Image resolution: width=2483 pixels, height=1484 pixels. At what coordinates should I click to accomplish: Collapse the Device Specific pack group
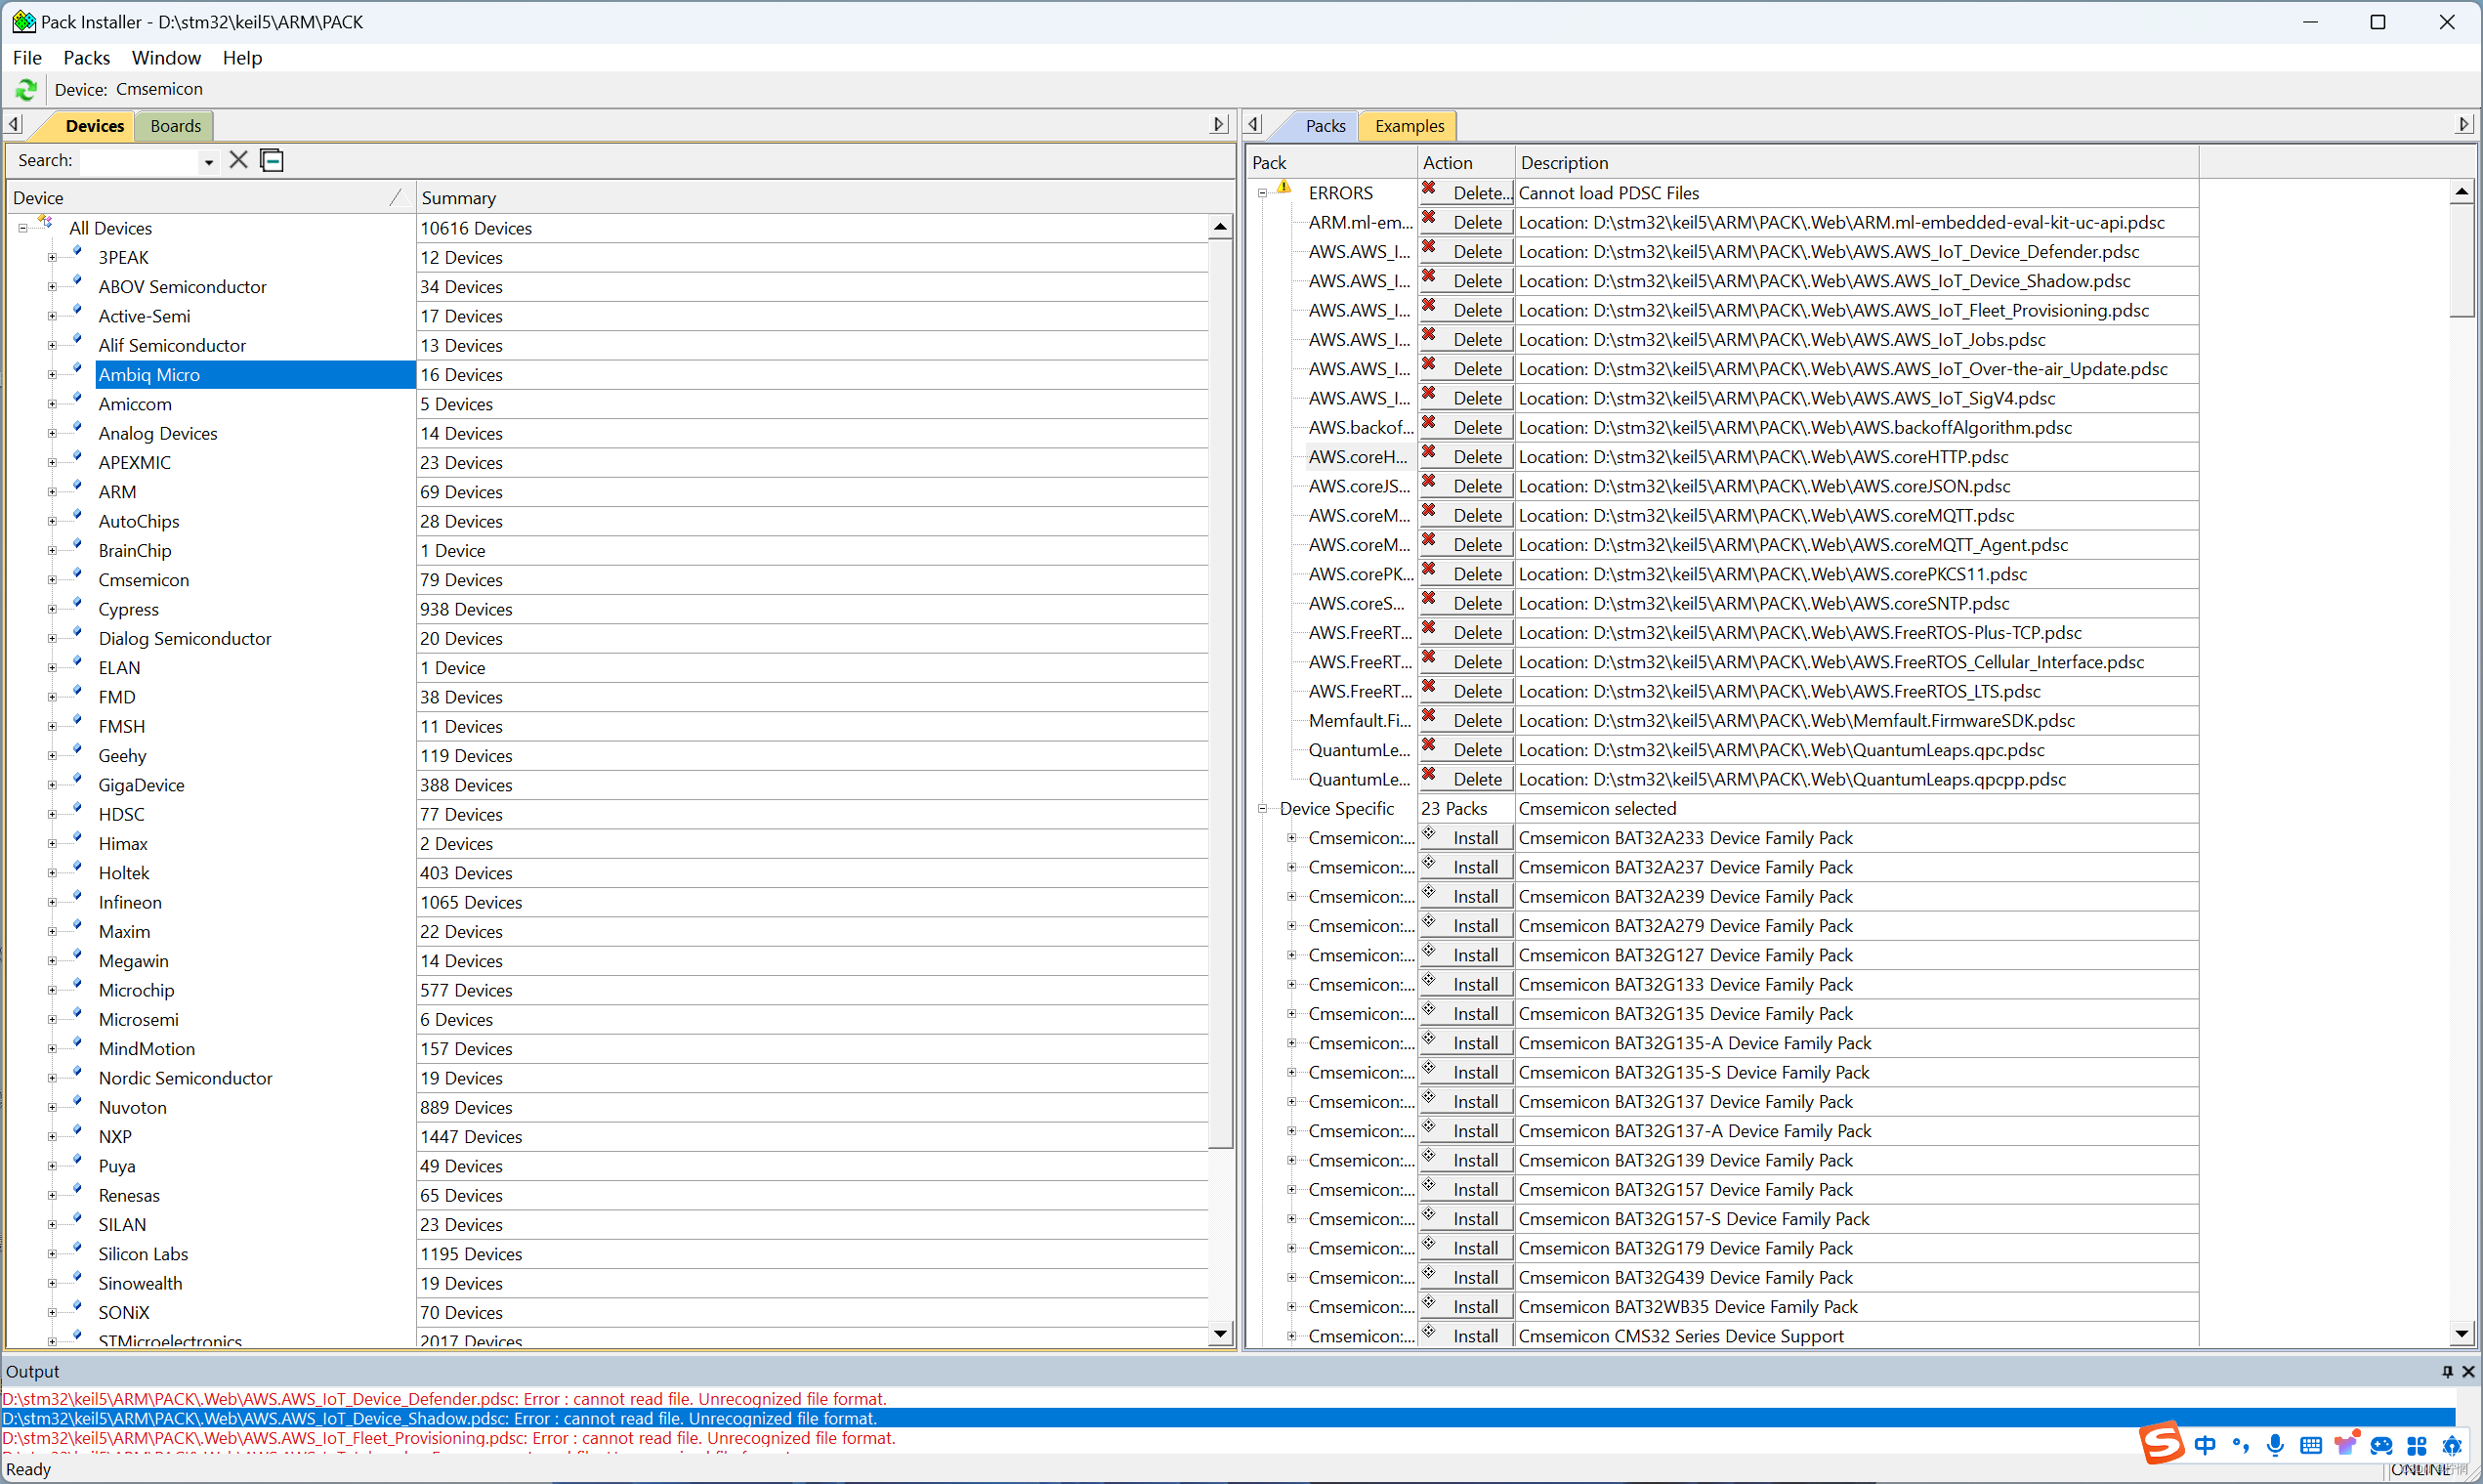pyautogui.click(x=1262, y=807)
